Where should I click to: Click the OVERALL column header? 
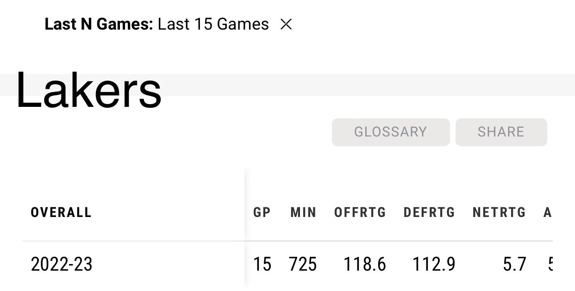click(x=61, y=212)
